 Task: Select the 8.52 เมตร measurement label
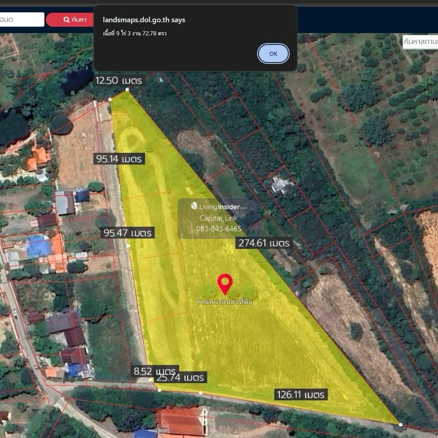(155, 371)
